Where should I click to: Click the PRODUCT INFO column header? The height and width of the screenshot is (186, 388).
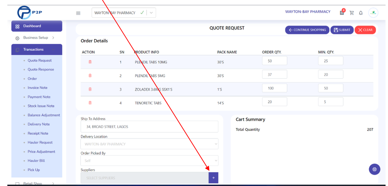click(147, 52)
